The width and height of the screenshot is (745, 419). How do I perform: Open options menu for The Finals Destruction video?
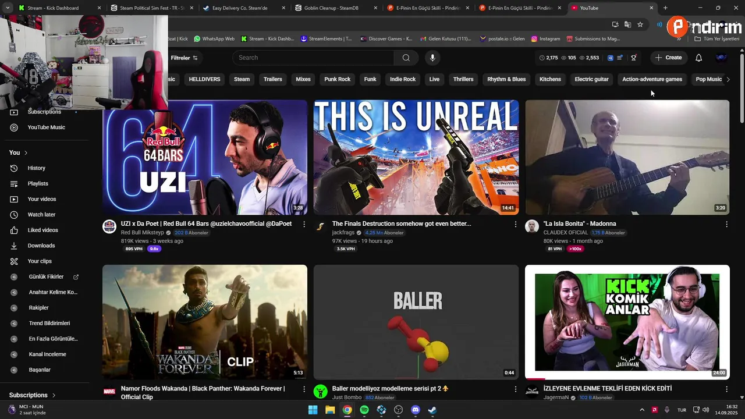[515, 223]
